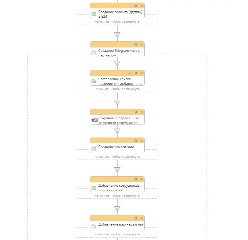Viewport: 248px width, 240px height.
Task: Expand 'нажмите, чтобы развернуть' under 'Составление списка номеров'
Action: pyautogui.click(x=117, y=89)
